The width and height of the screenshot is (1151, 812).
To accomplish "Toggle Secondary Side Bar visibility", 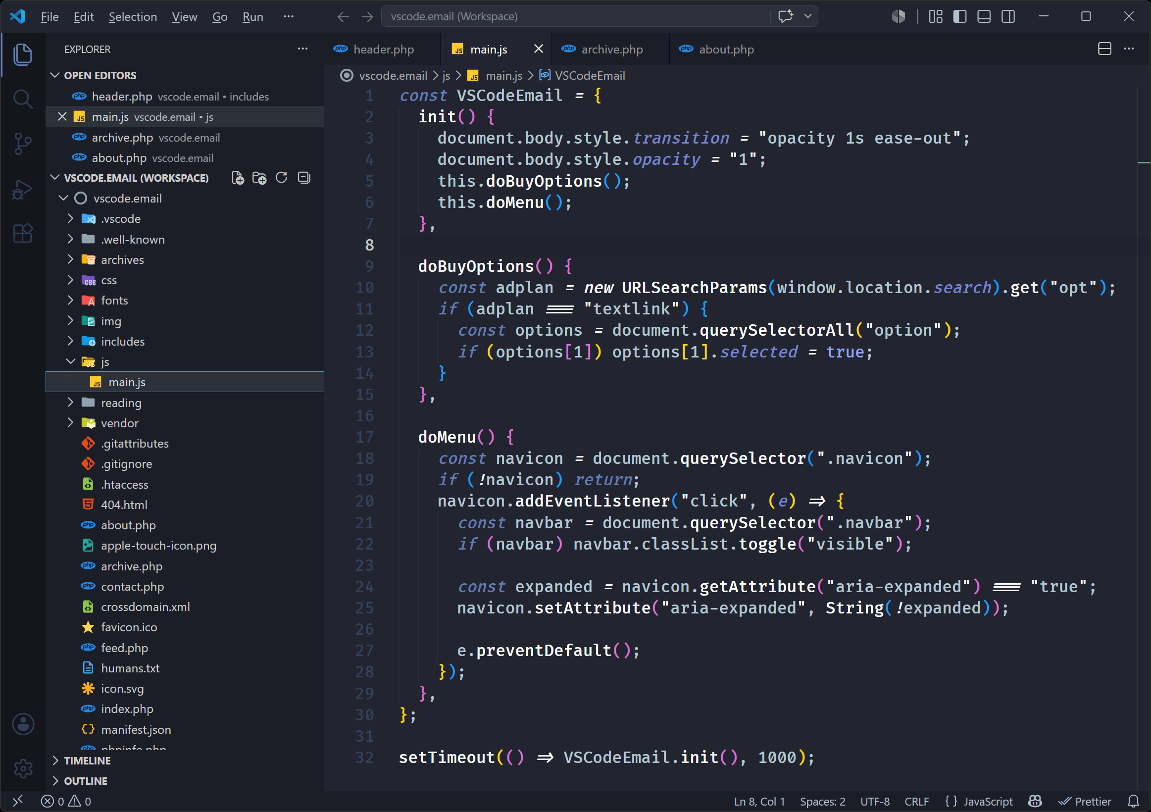I will (1007, 16).
